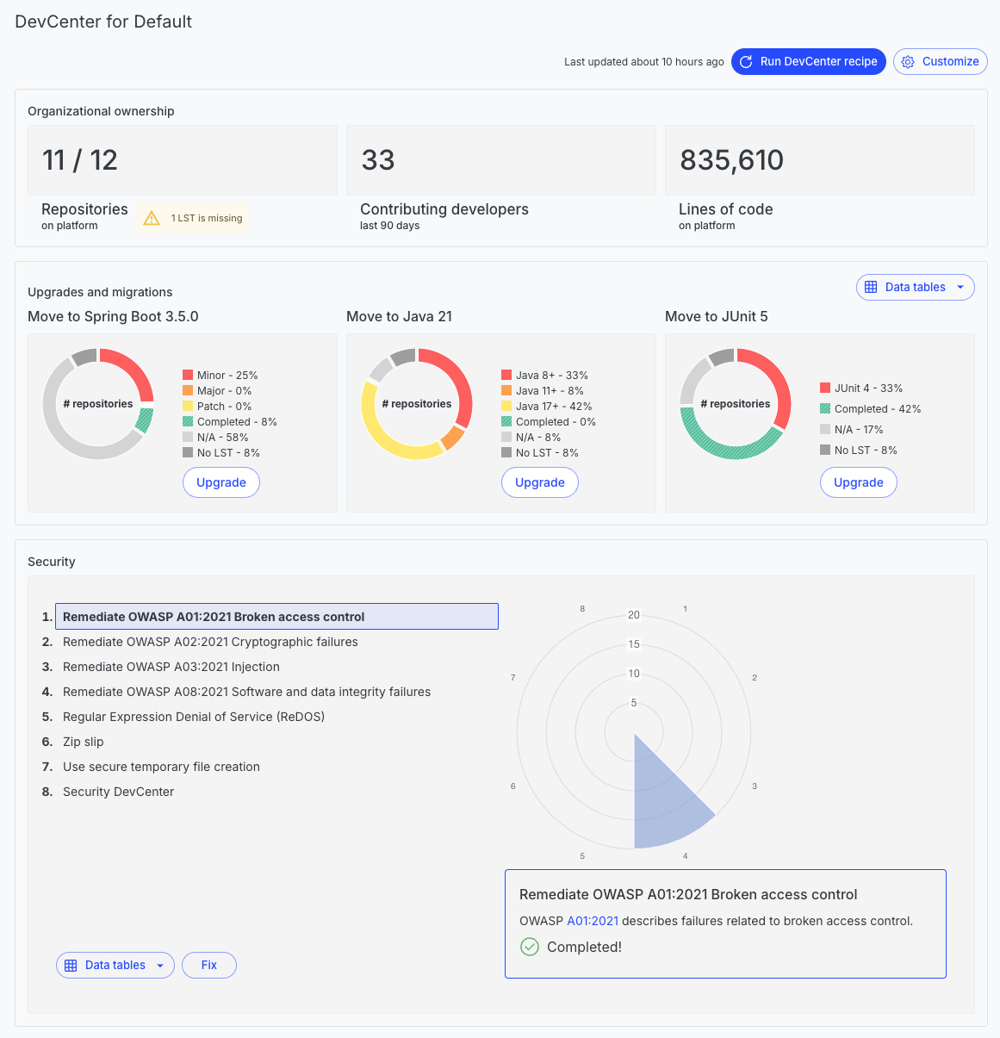Click the Fix button in Security

(209, 966)
